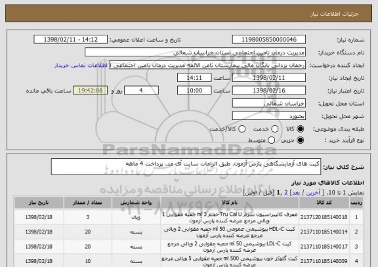Choose متوسط purchase process option
This screenshot has height=267, width=378.
[x=271, y=140]
